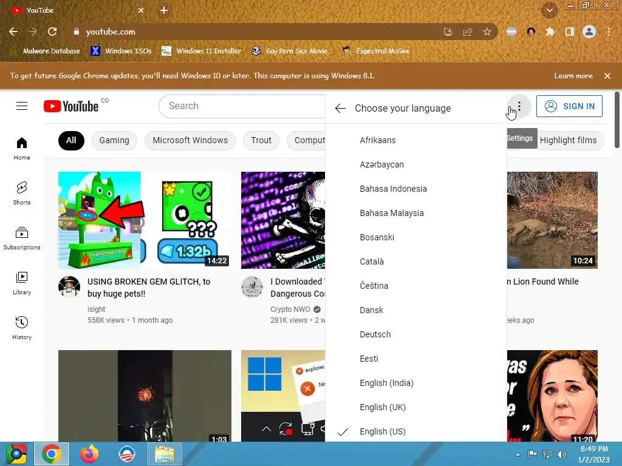The image size is (622, 466).
Task: Open the tab search dropdown arrow
Action: pos(550,10)
